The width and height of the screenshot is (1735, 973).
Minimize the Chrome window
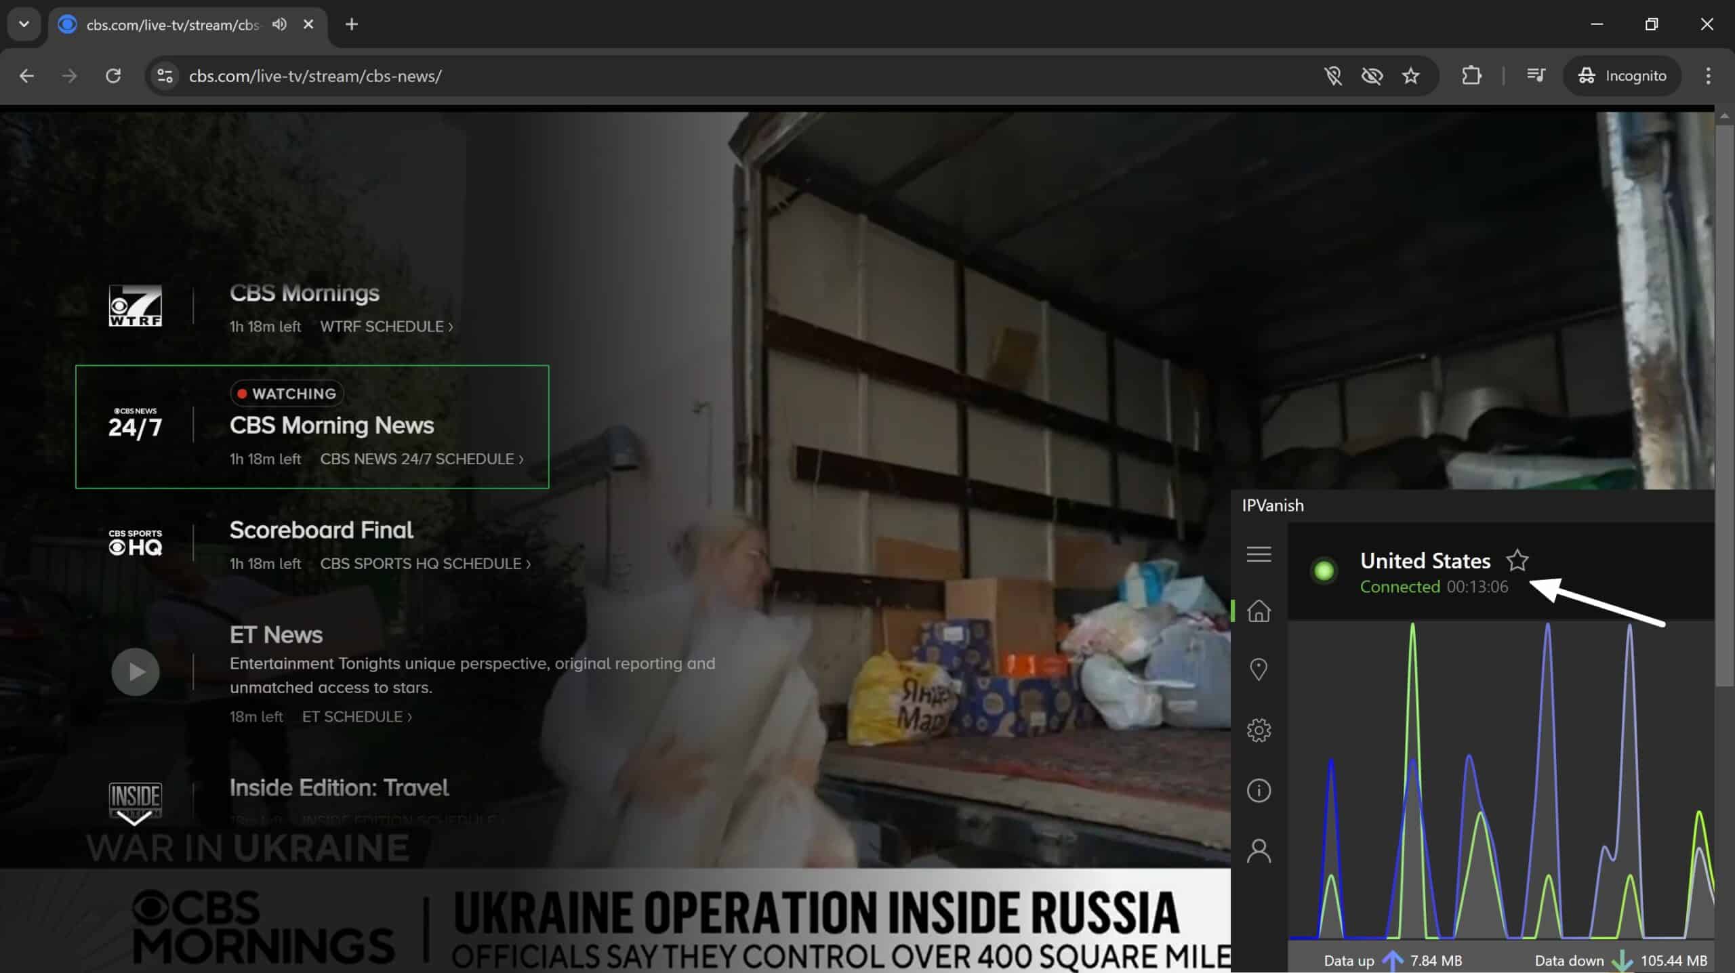[x=1597, y=24]
